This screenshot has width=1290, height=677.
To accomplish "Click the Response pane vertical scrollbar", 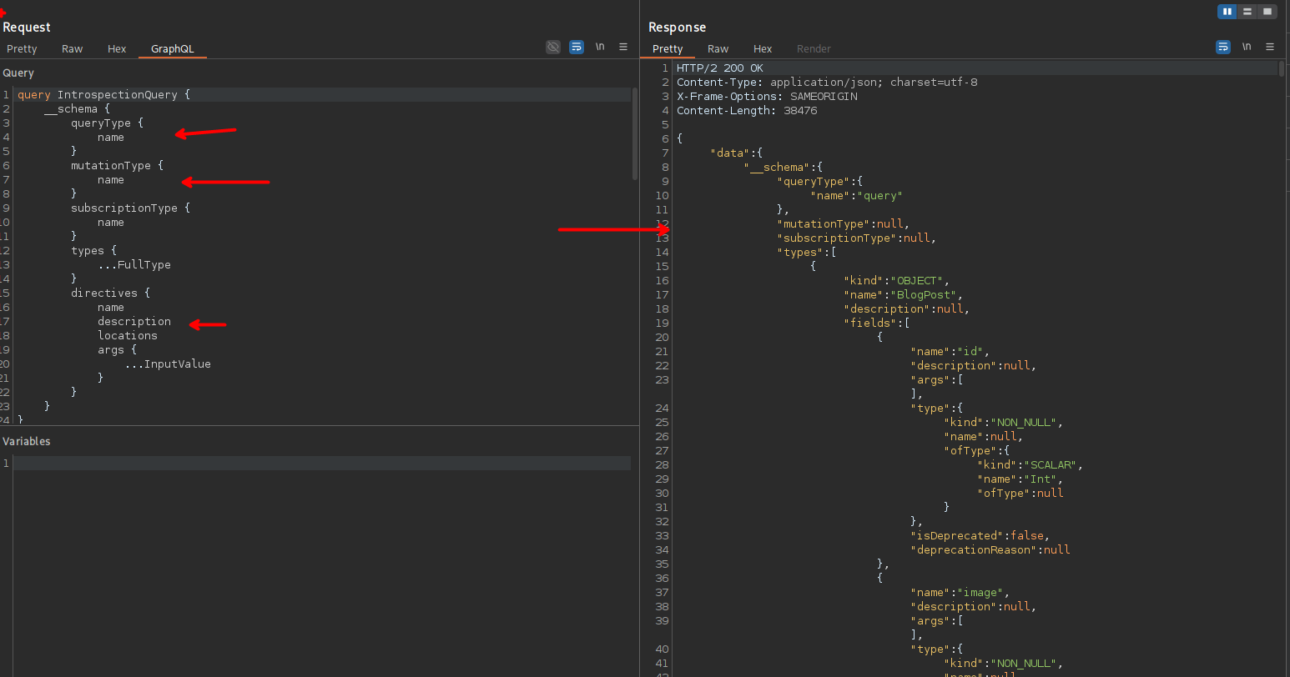I will click(1282, 68).
